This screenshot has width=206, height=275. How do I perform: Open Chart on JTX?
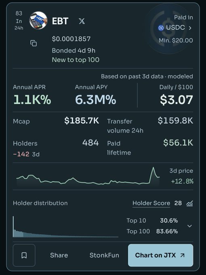pos(161,255)
